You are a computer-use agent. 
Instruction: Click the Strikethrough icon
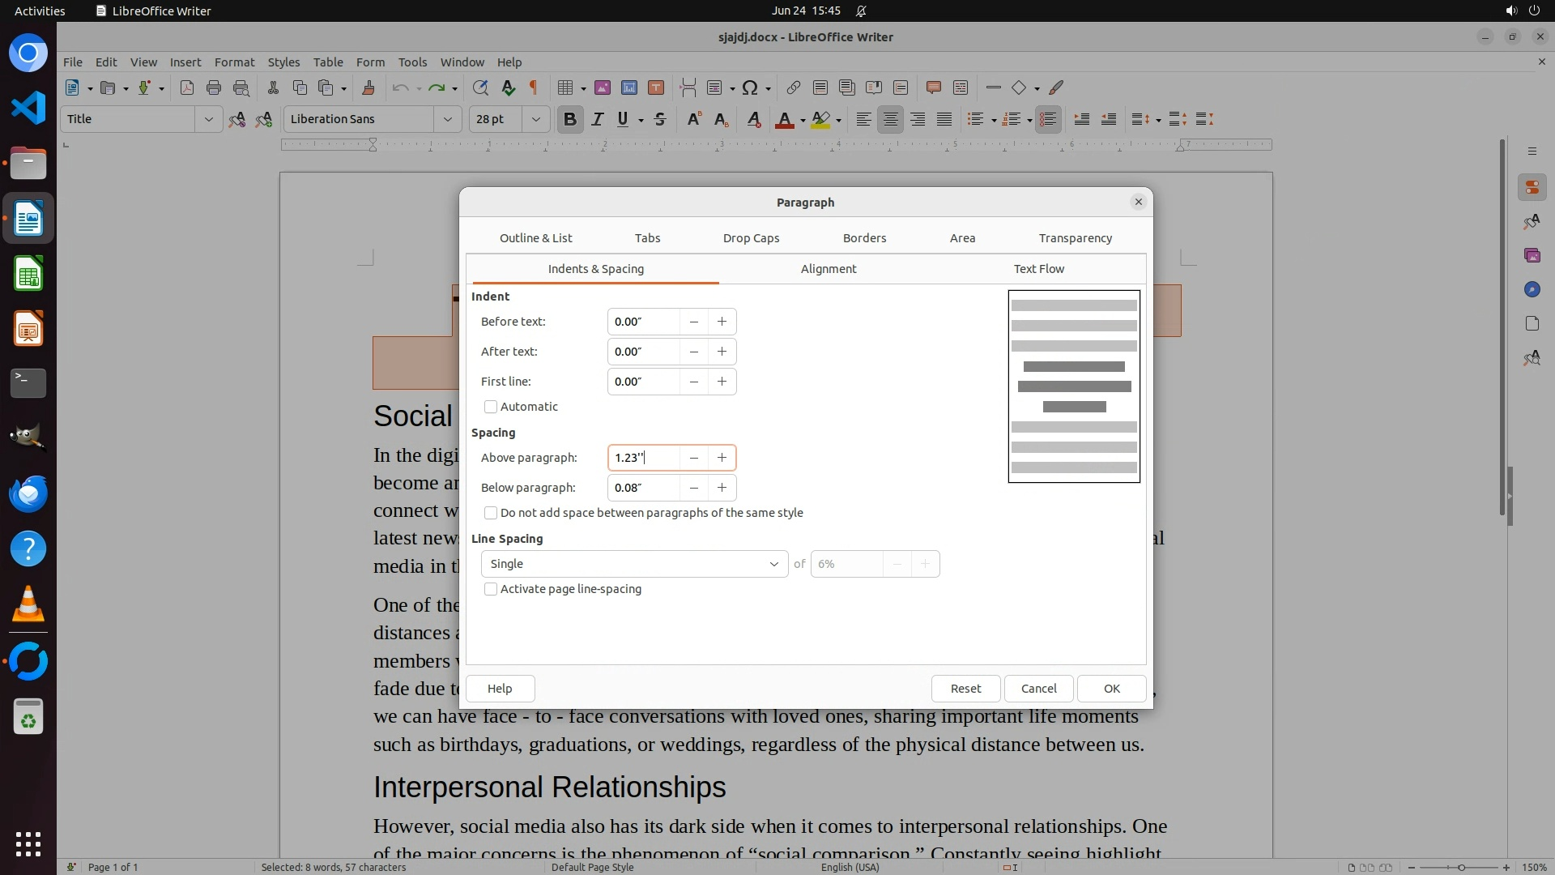point(660,120)
